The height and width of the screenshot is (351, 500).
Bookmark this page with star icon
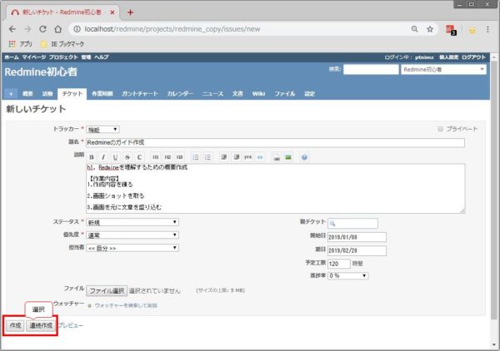point(430,29)
